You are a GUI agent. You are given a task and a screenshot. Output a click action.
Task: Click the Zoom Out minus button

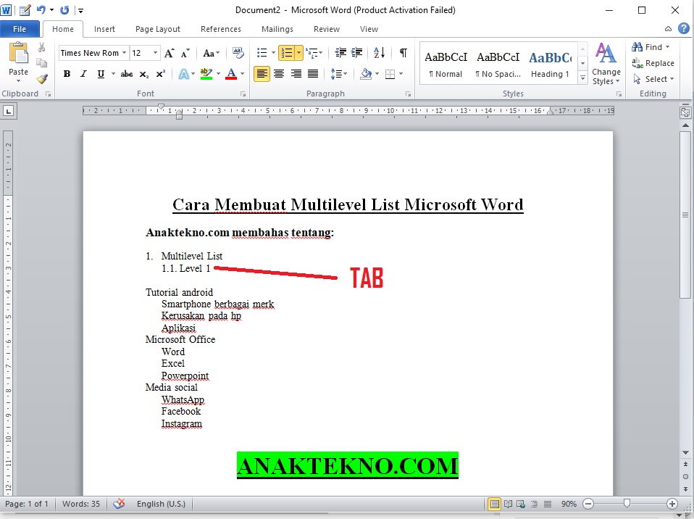[588, 504]
